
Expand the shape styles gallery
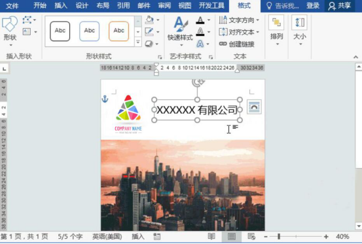click(138, 43)
